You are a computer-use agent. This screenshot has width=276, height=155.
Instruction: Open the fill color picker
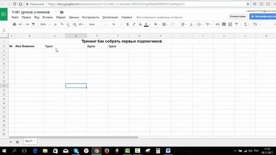point(156,24)
